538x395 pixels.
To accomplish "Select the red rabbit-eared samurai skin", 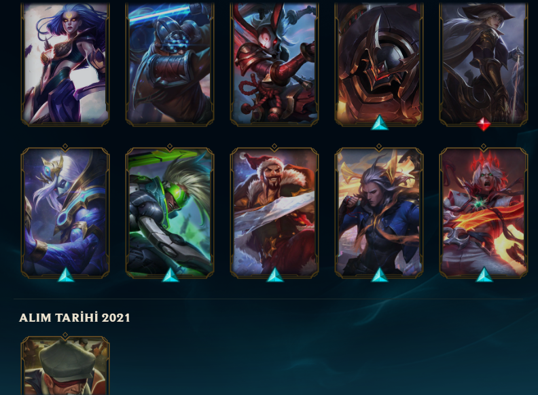I will click(x=274, y=64).
